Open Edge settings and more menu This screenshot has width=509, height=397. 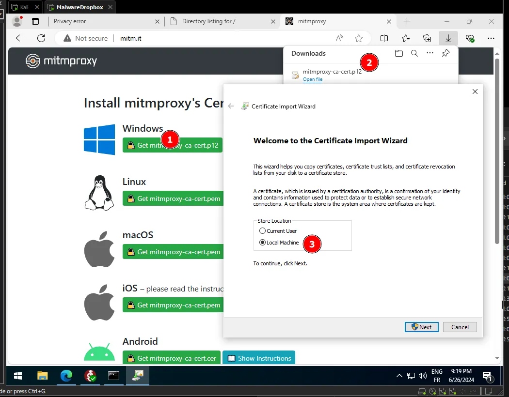pos(491,38)
